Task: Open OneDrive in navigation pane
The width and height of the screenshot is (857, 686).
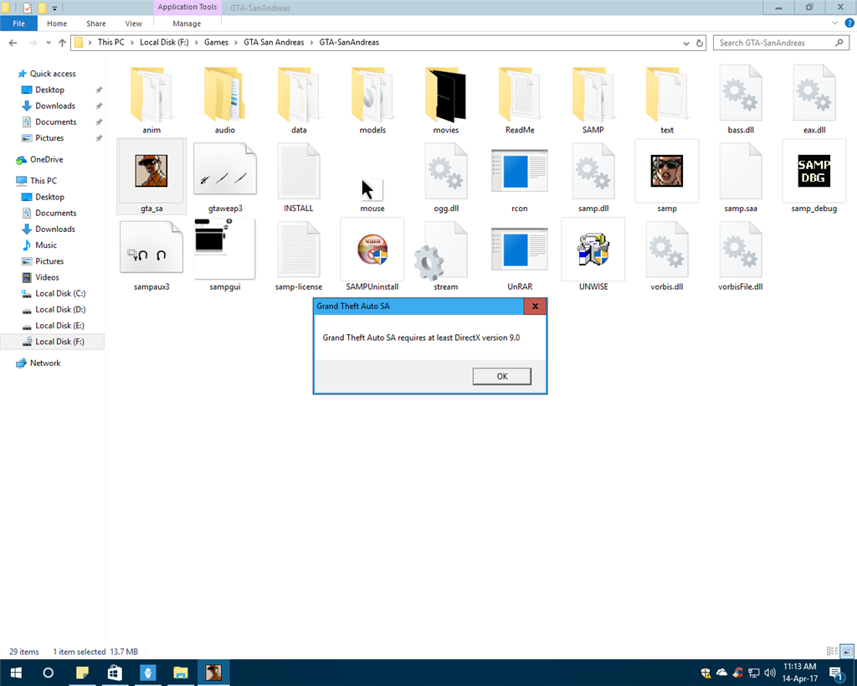Action: (47, 160)
